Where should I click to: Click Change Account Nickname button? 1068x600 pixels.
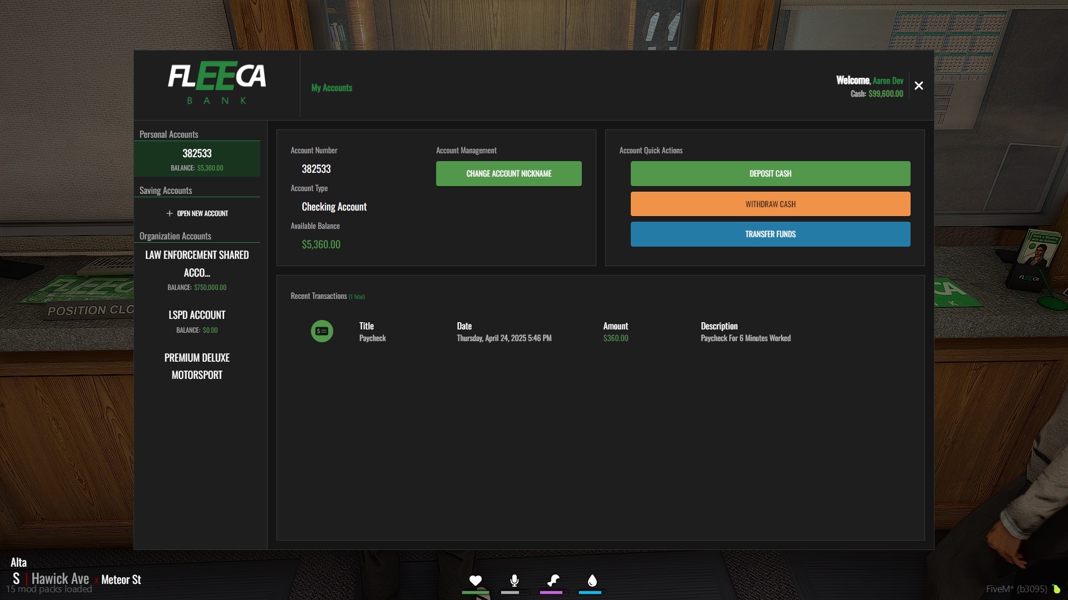(509, 173)
